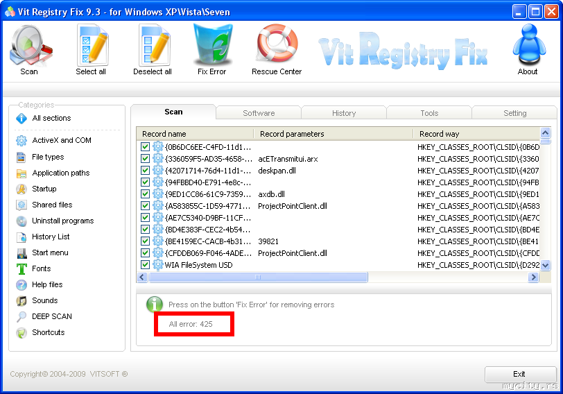Choose Uninstall programs category
Image resolution: width=563 pixels, height=394 pixels.
pos(55,221)
